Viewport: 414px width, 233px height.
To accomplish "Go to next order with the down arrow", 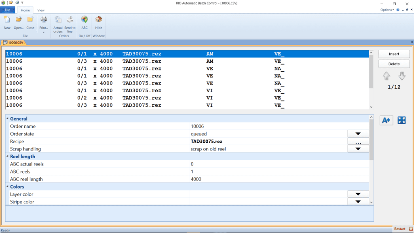I will [x=401, y=76].
